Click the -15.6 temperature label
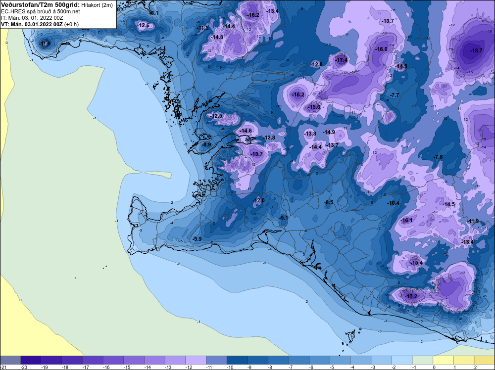495x370 pixels. pos(314,107)
